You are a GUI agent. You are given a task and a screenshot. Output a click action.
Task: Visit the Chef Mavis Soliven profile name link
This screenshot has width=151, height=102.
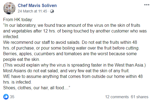[x=37, y=5]
